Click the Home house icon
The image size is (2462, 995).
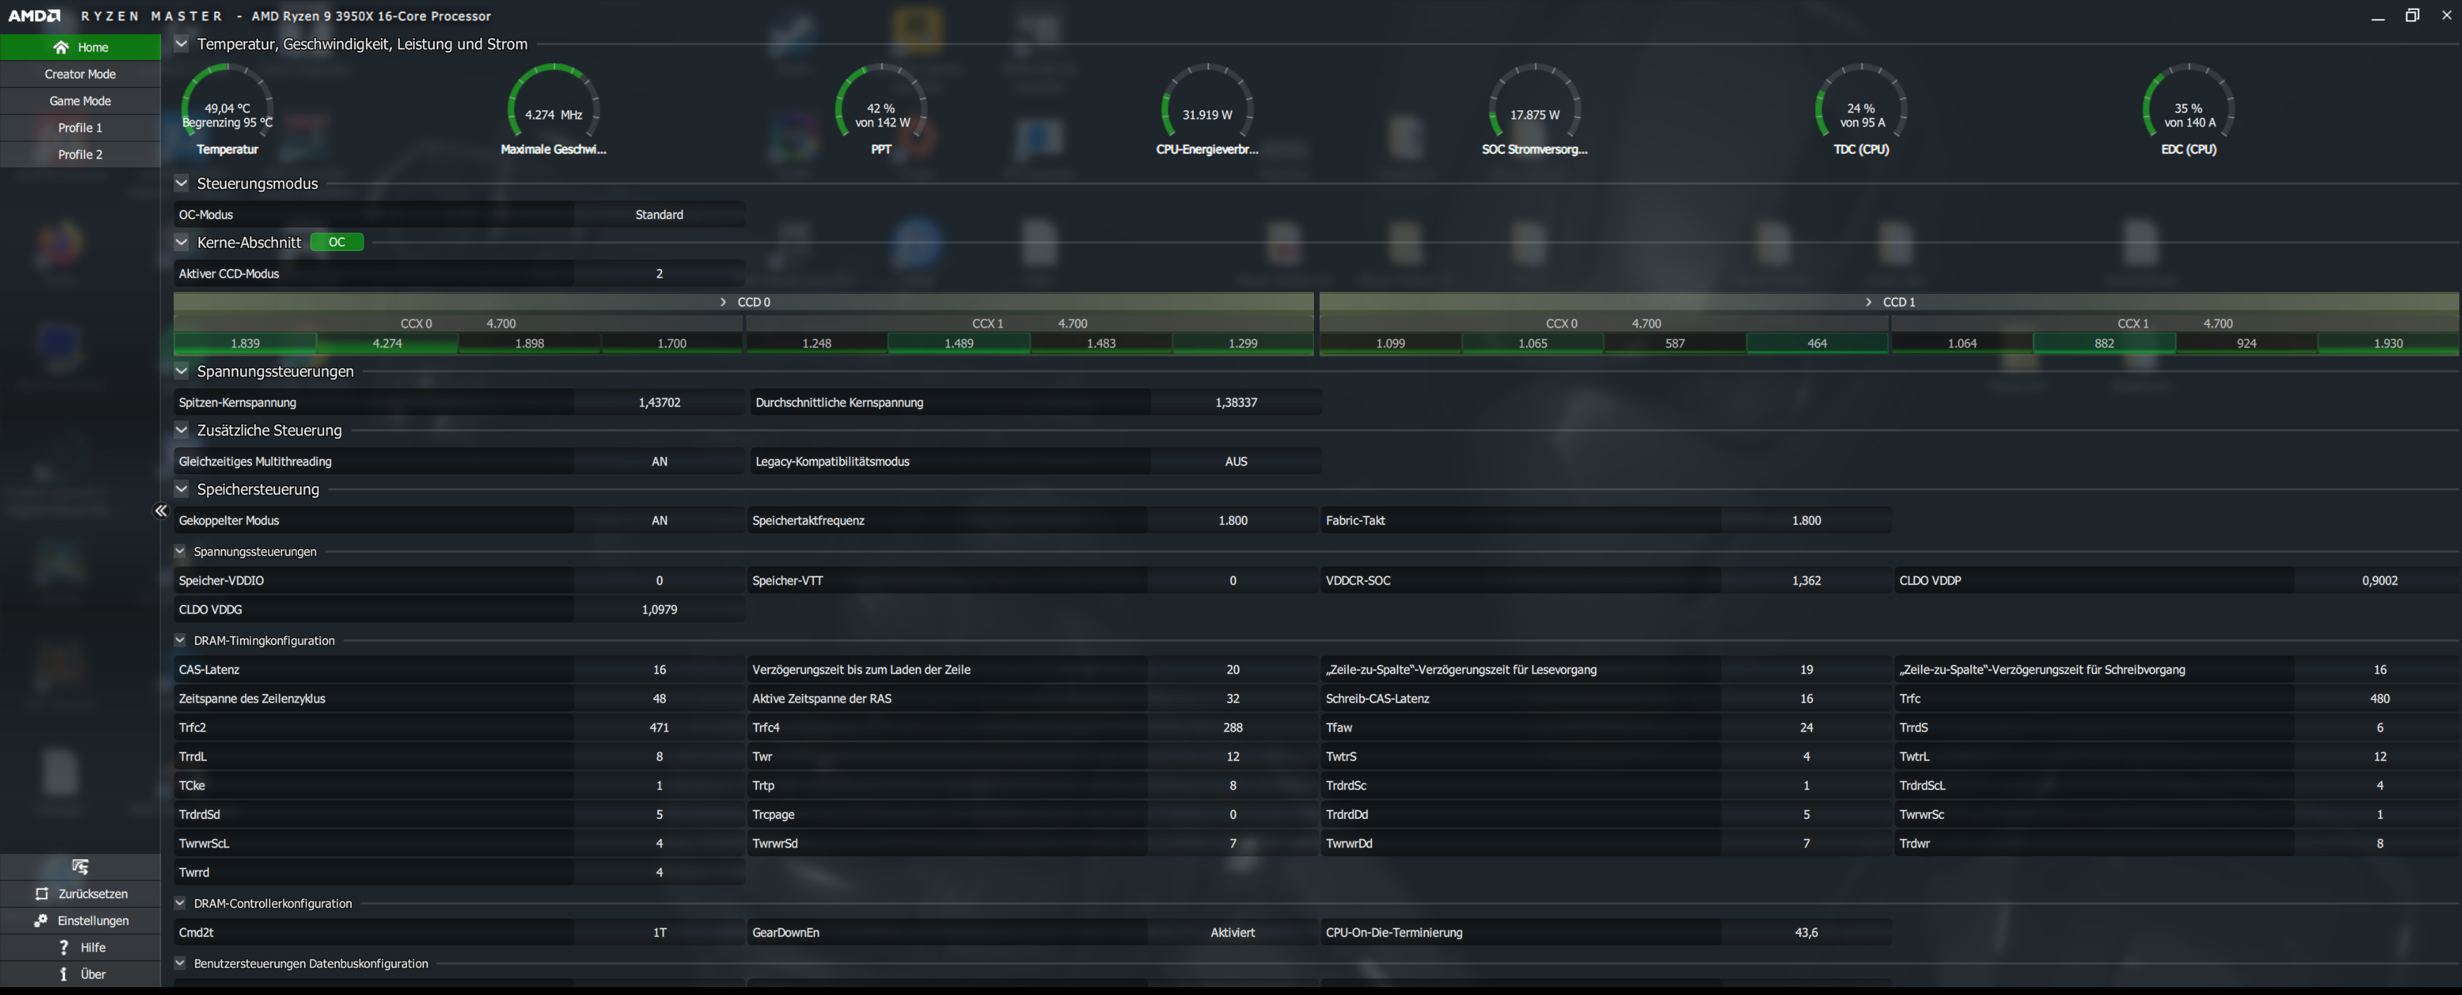[x=61, y=46]
